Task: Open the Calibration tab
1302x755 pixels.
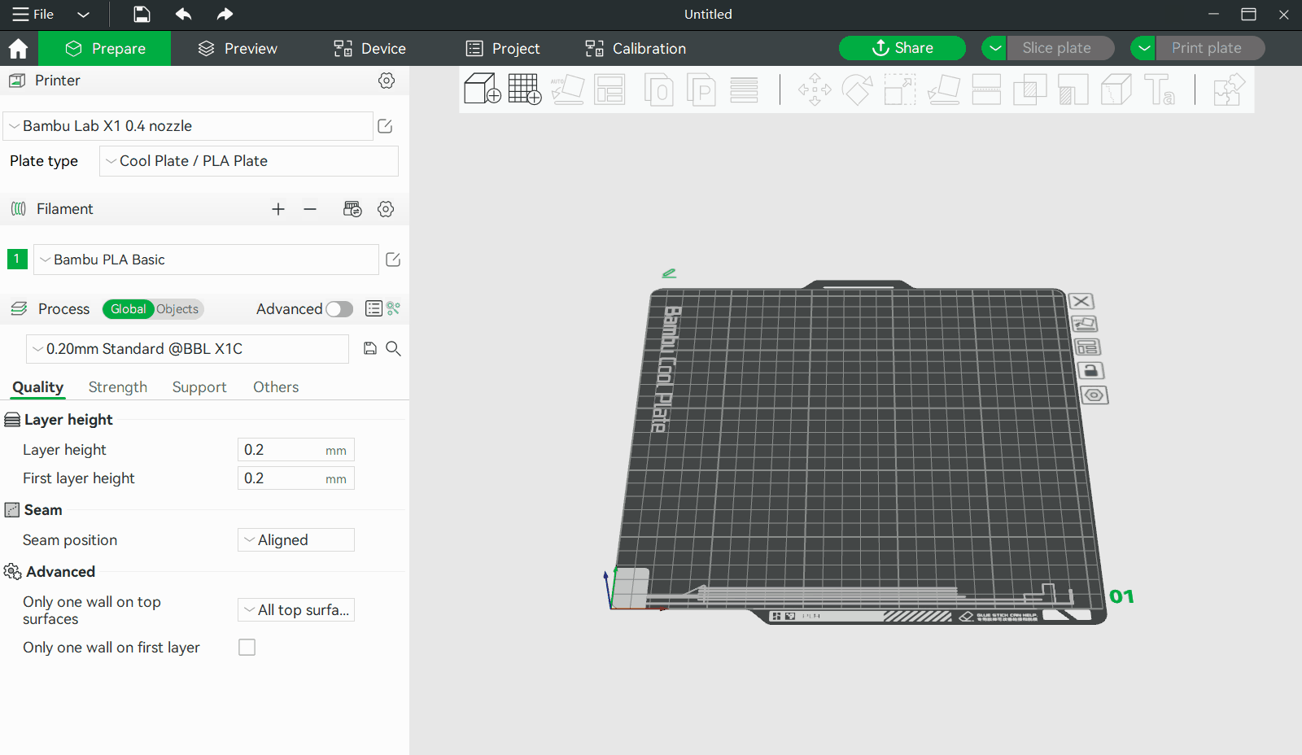Action: [x=636, y=49]
